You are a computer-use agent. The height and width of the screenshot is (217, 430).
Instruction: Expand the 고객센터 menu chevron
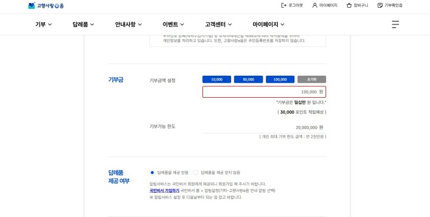[230, 24]
